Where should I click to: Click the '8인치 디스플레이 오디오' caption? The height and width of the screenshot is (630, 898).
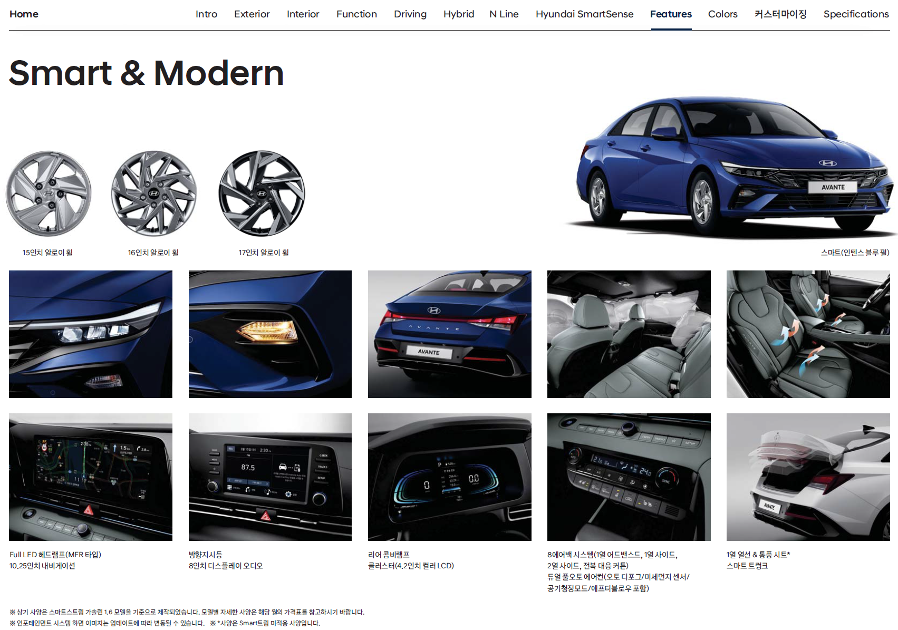tap(226, 566)
